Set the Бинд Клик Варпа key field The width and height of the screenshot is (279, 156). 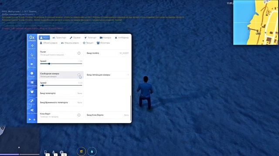[108, 115]
